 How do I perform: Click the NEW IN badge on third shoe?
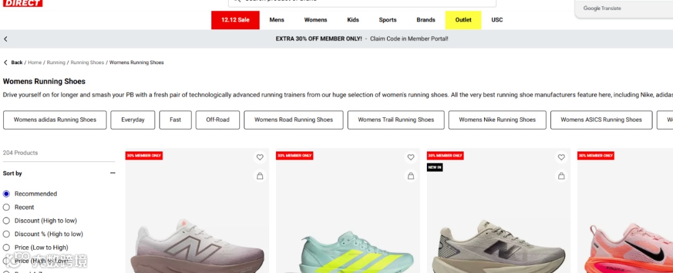[434, 168]
